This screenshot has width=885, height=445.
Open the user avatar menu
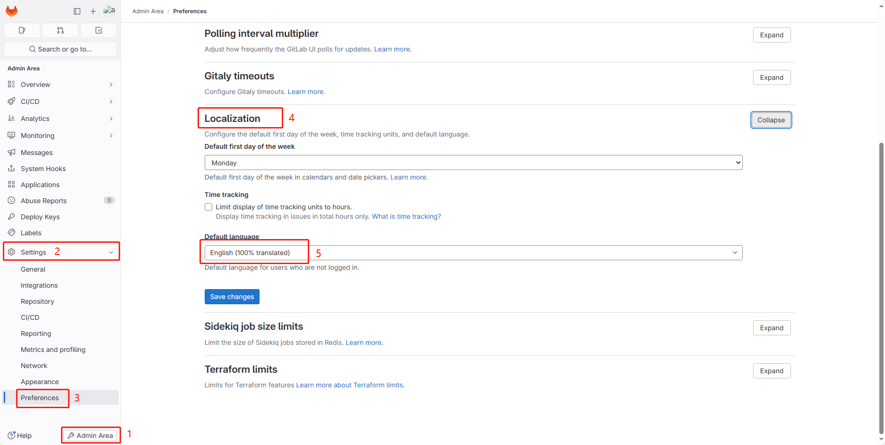pyautogui.click(x=109, y=11)
